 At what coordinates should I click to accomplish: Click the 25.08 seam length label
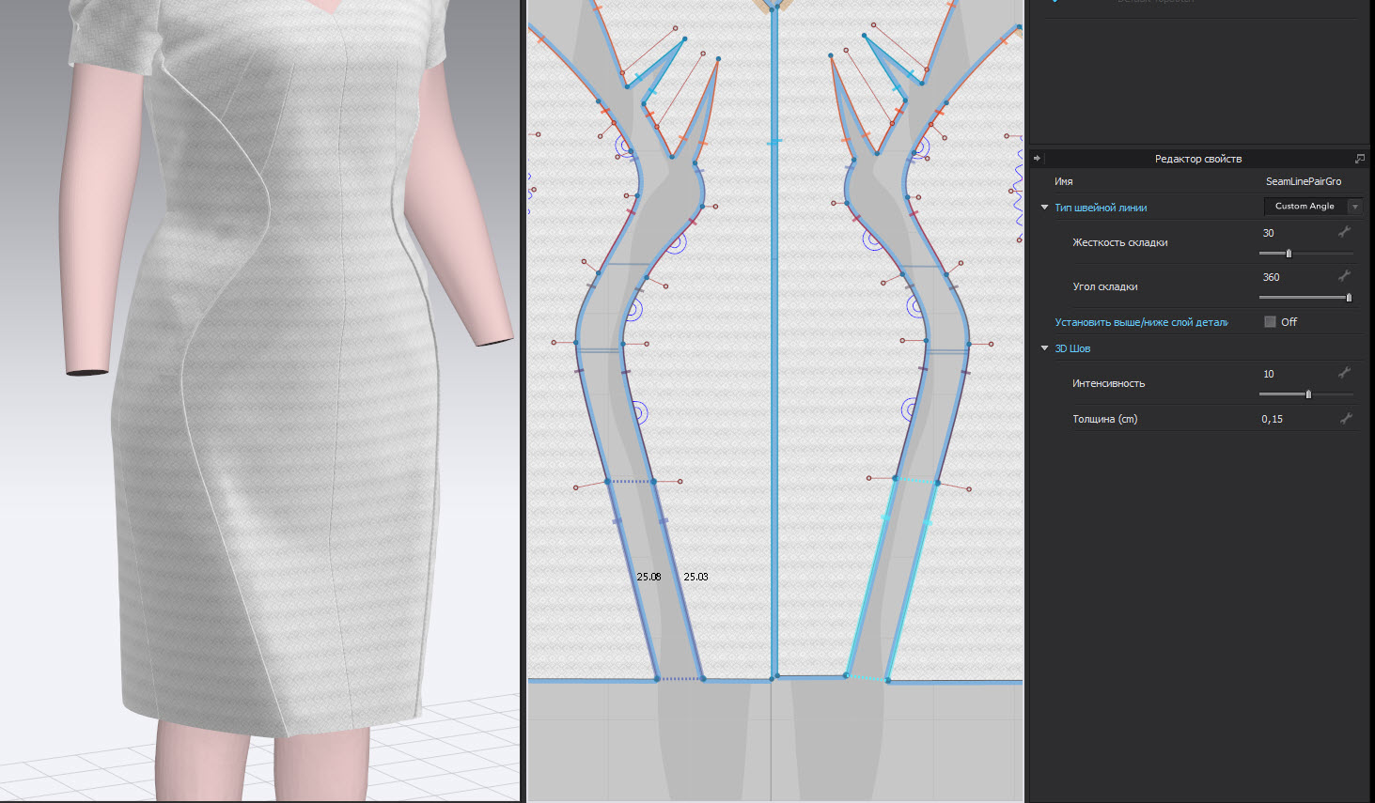click(x=648, y=577)
